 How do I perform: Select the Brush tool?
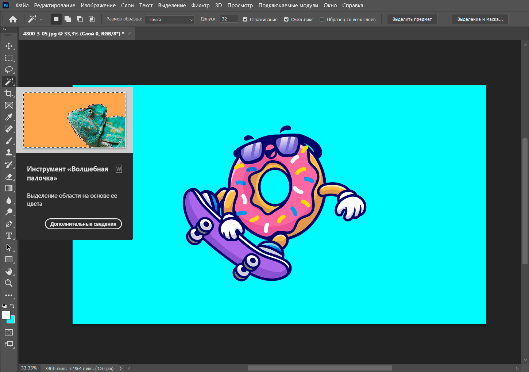[9, 141]
